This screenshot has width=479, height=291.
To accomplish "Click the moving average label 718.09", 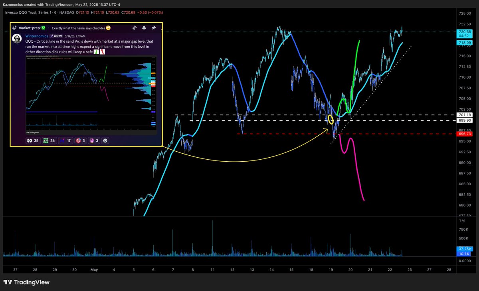I will point(465,42).
